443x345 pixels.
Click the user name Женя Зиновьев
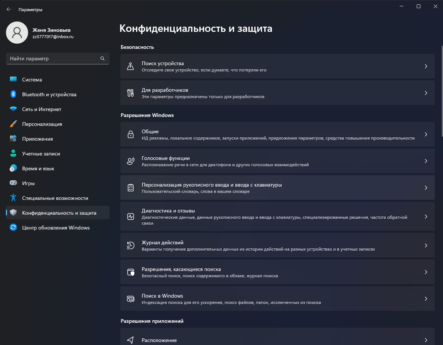[x=51, y=30]
